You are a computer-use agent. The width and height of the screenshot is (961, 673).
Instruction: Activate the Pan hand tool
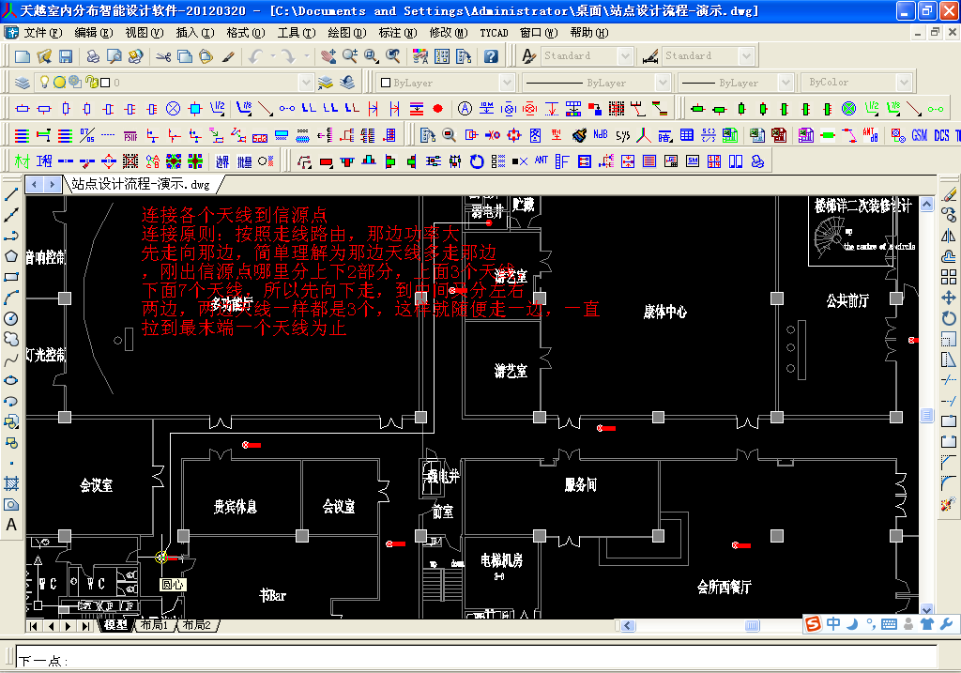tap(327, 56)
